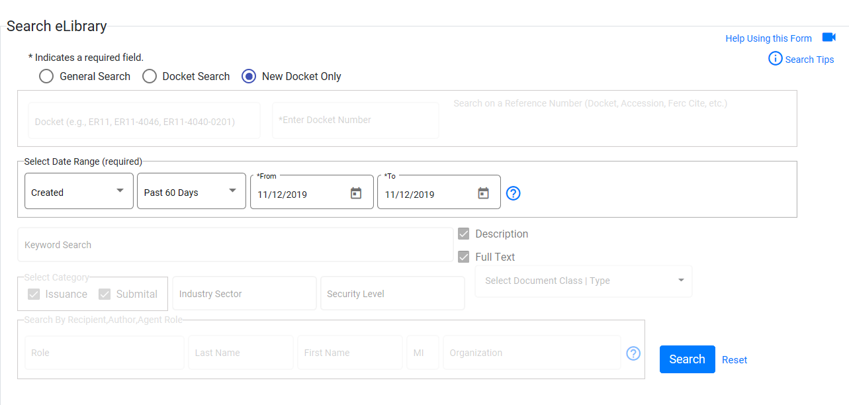This screenshot has width=849, height=405.
Task: Click the date range help question mark
Action: pos(513,193)
